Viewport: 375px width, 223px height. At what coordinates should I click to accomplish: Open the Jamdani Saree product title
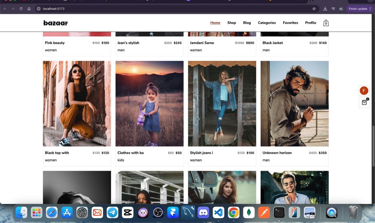point(202,43)
